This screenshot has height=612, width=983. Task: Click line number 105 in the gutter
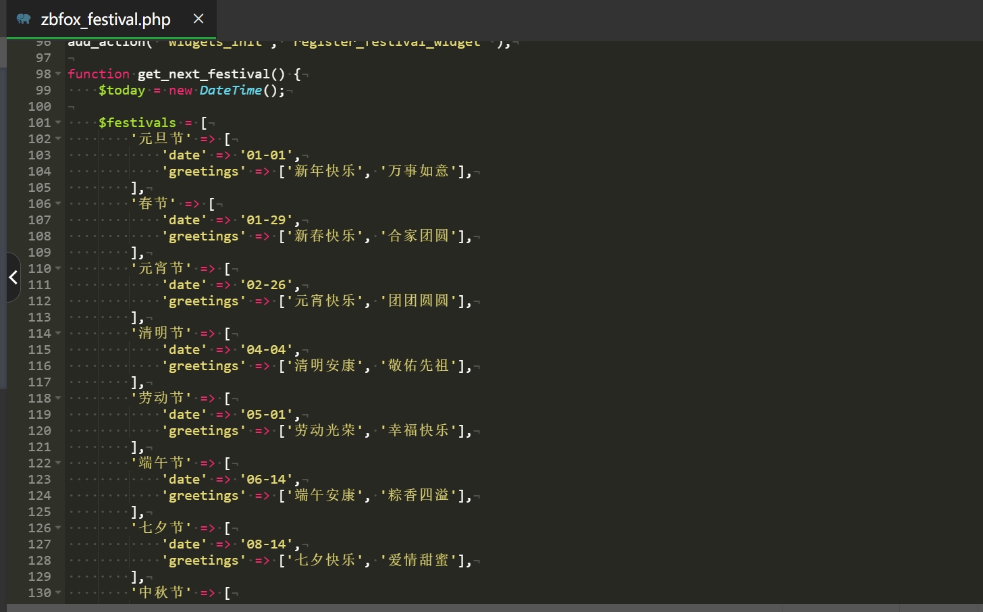39,187
